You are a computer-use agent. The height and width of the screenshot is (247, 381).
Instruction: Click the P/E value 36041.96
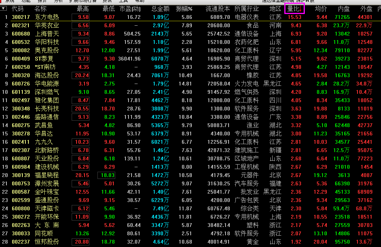[x=130, y=59]
